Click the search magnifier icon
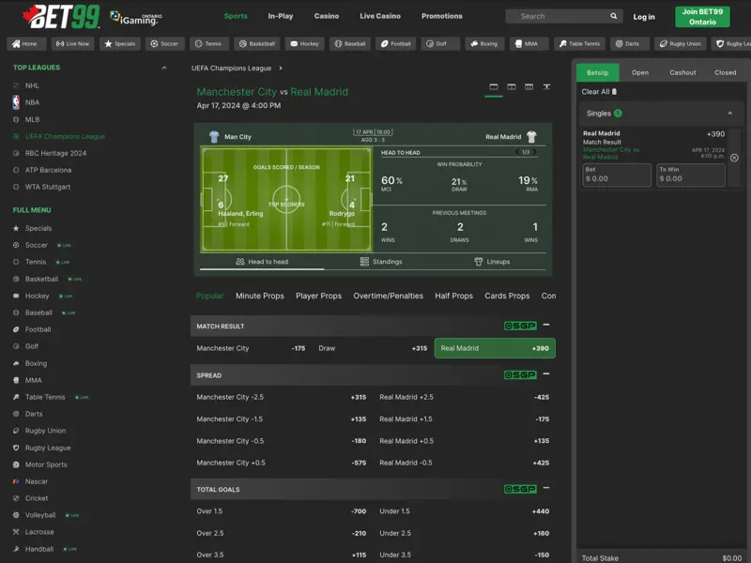751x563 pixels. tap(614, 16)
